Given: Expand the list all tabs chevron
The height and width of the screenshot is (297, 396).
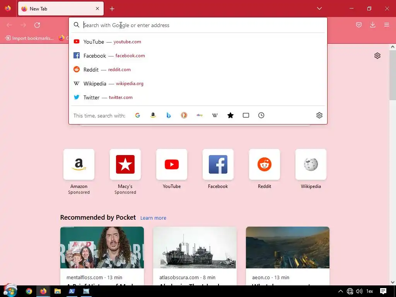Looking at the screenshot, I should 319,9.
